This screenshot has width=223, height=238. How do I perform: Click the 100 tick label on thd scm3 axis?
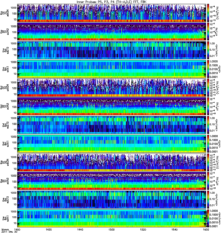[x=14, y=107]
